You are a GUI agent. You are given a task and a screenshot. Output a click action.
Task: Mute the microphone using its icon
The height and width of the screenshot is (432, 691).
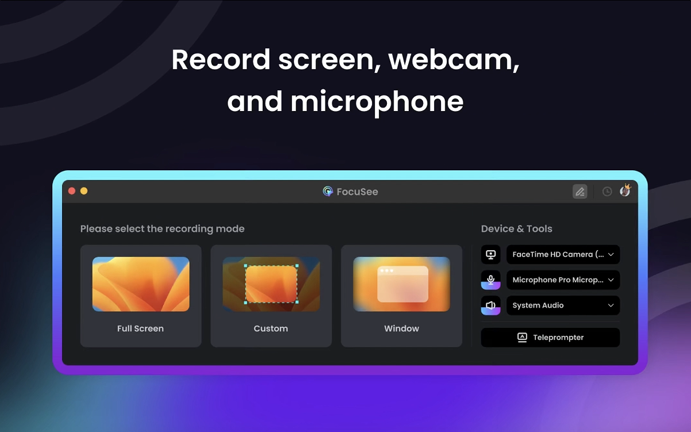click(490, 280)
